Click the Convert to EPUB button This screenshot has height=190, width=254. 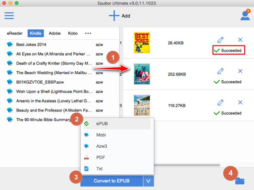click(x=112, y=181)
